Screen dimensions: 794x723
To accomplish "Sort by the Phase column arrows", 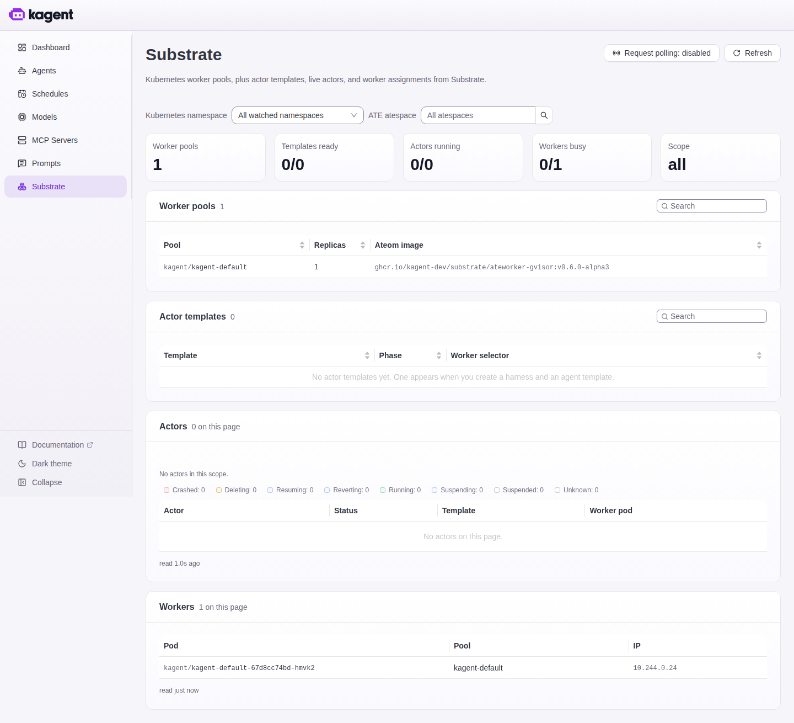I will click(x=439, y=355).
